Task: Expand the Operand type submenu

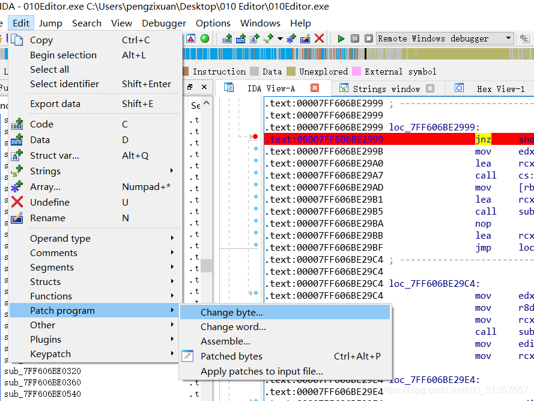Action: coord(94,238)
